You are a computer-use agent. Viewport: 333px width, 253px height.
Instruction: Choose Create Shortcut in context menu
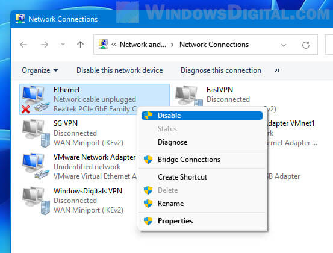click(x=182, y=177)
